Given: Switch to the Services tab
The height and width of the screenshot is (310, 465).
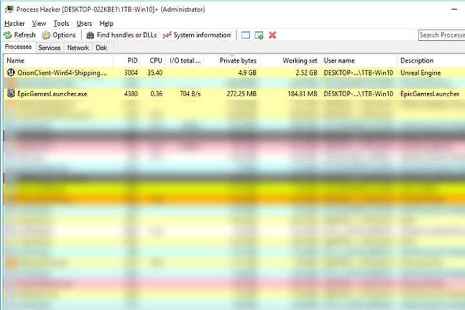Looking at the screenshot, I should point(50,48).
